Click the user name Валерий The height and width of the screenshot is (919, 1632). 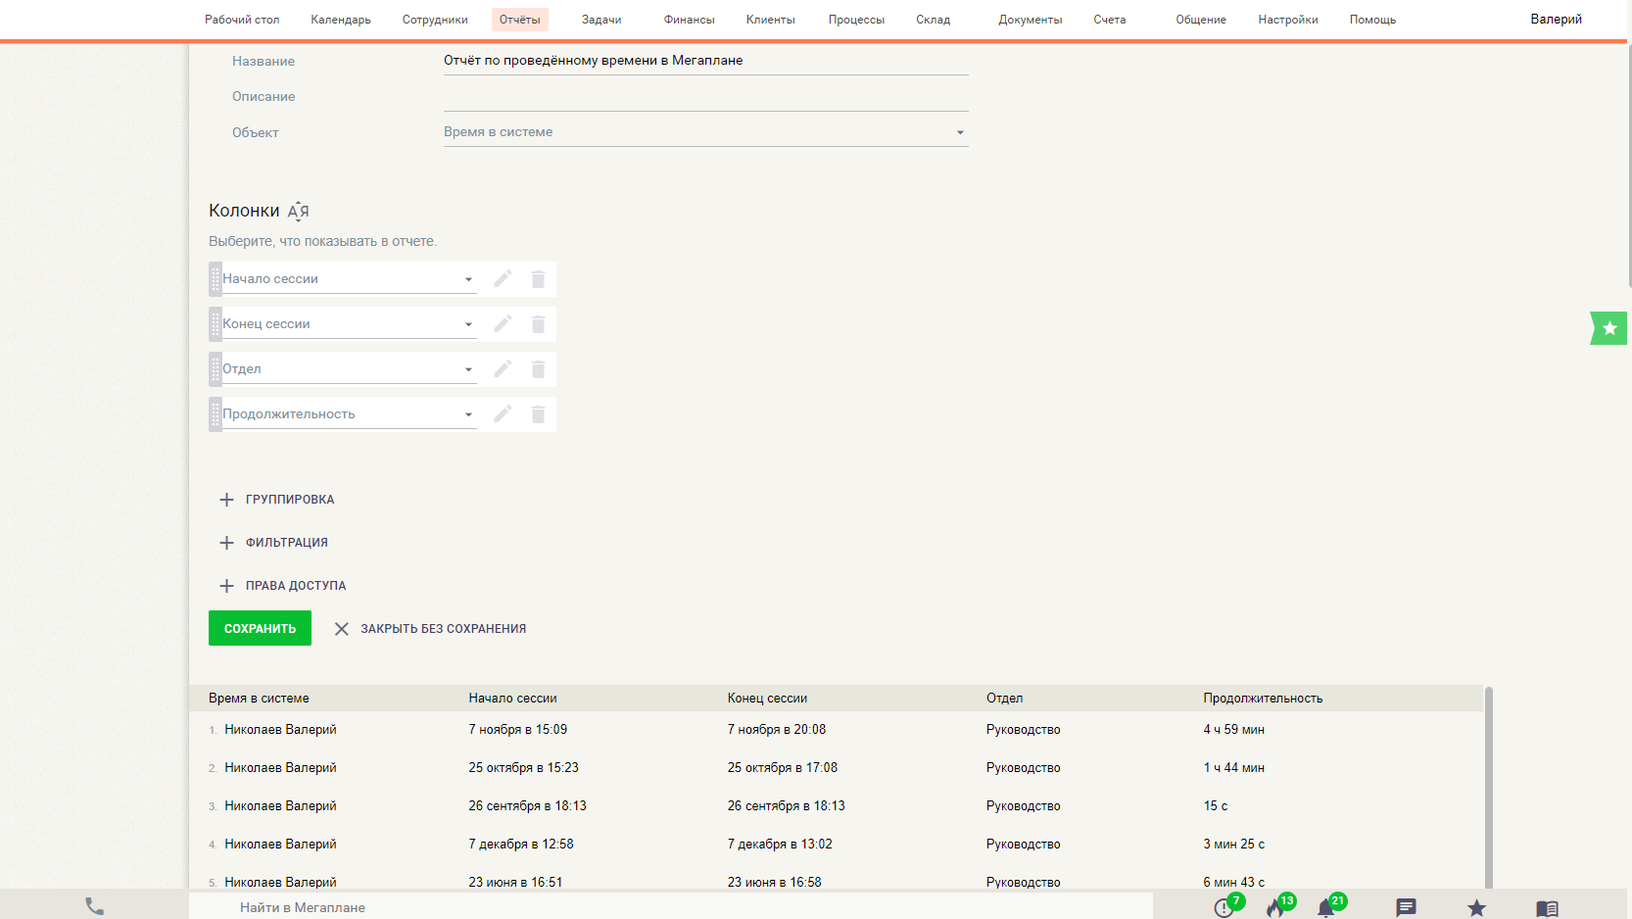point(1556,20)
